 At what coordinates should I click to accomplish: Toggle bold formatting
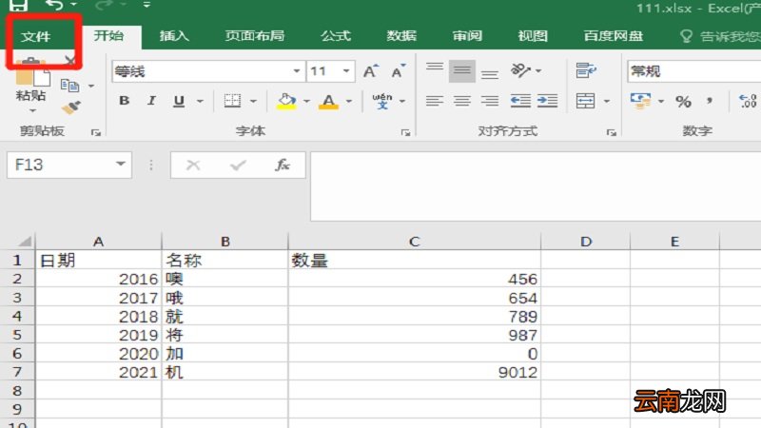(x=125, y=101)
